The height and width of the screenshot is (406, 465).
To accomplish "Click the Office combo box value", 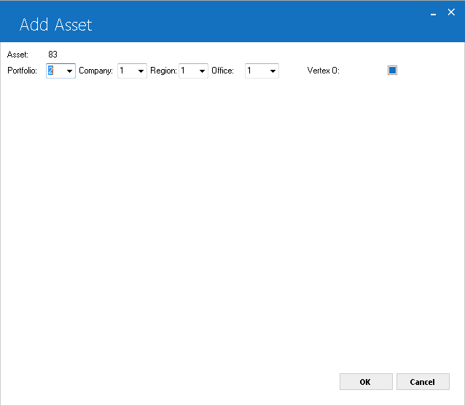I will point(257,71).
